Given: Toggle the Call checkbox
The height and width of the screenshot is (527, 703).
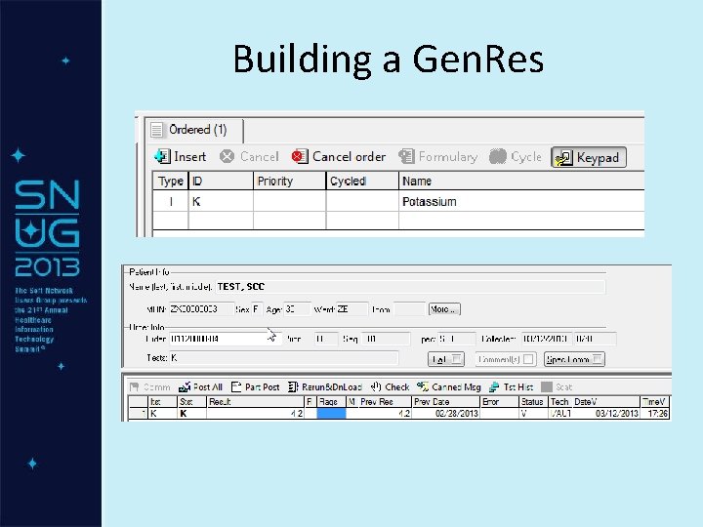Looking at the screenshot, I should pos(456,359).
